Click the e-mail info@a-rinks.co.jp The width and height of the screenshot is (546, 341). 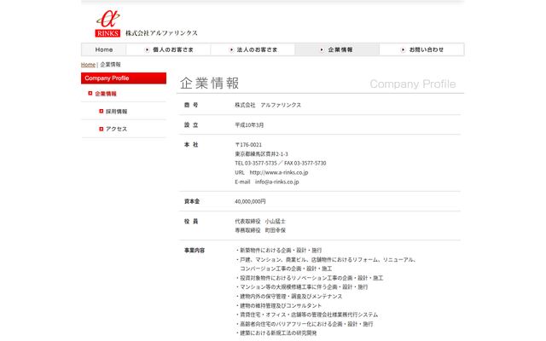(276, 182)
